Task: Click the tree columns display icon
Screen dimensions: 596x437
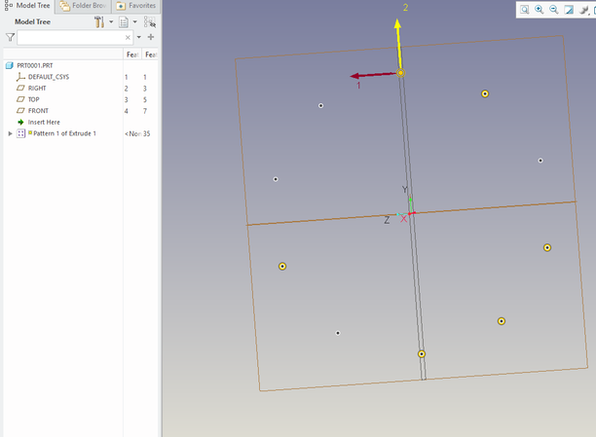Action: coord(124,21)
